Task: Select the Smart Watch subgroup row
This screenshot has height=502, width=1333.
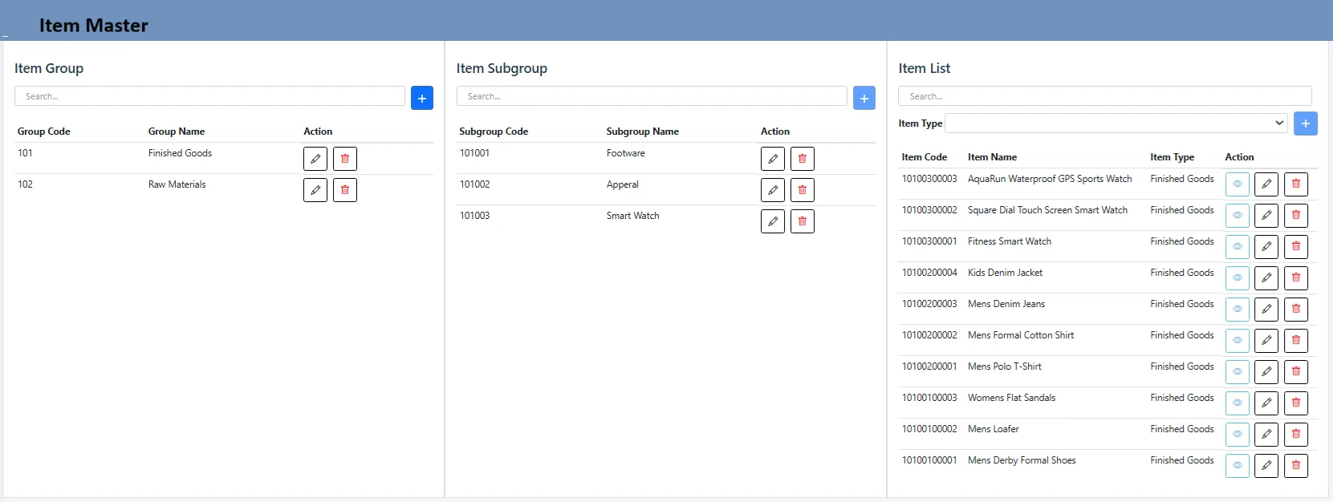Action: pos(632,217)
